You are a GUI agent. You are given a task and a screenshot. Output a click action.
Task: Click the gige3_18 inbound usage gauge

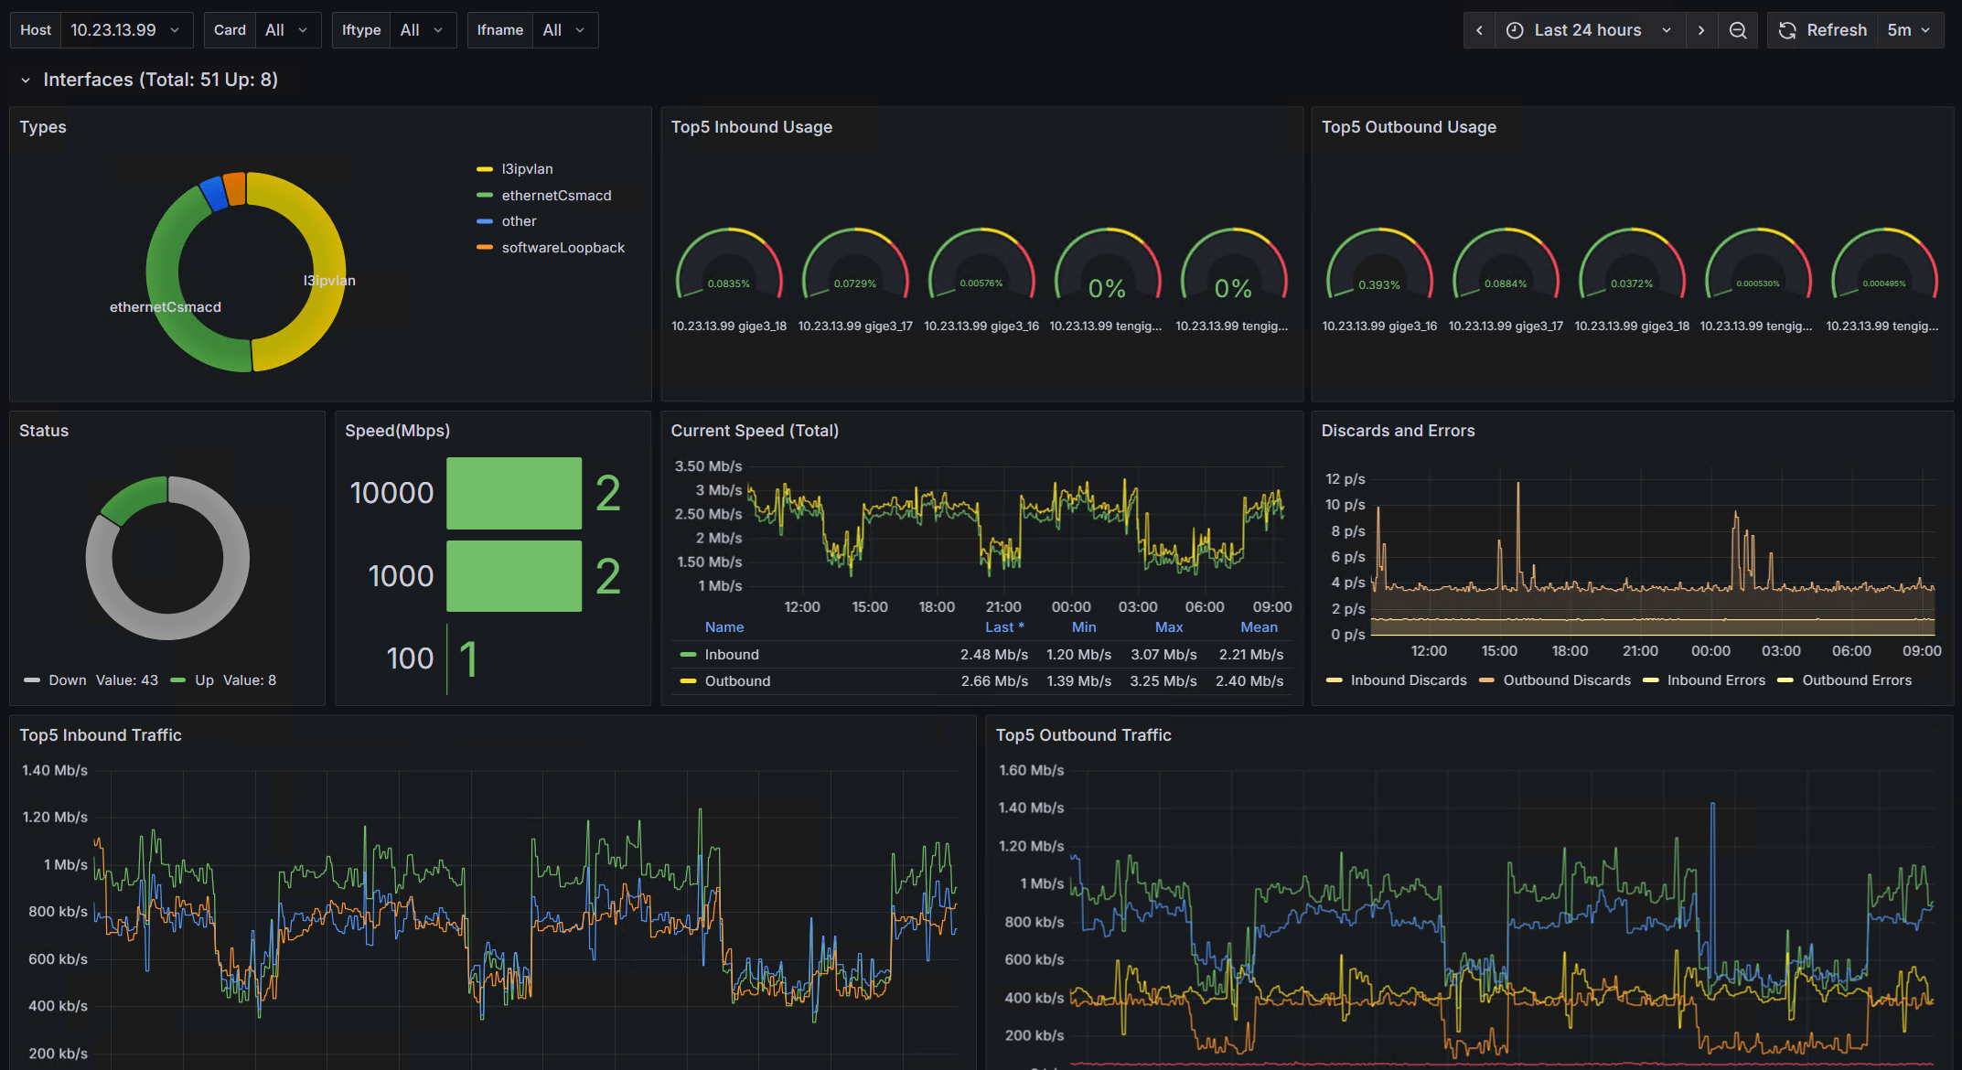[729, 268]
